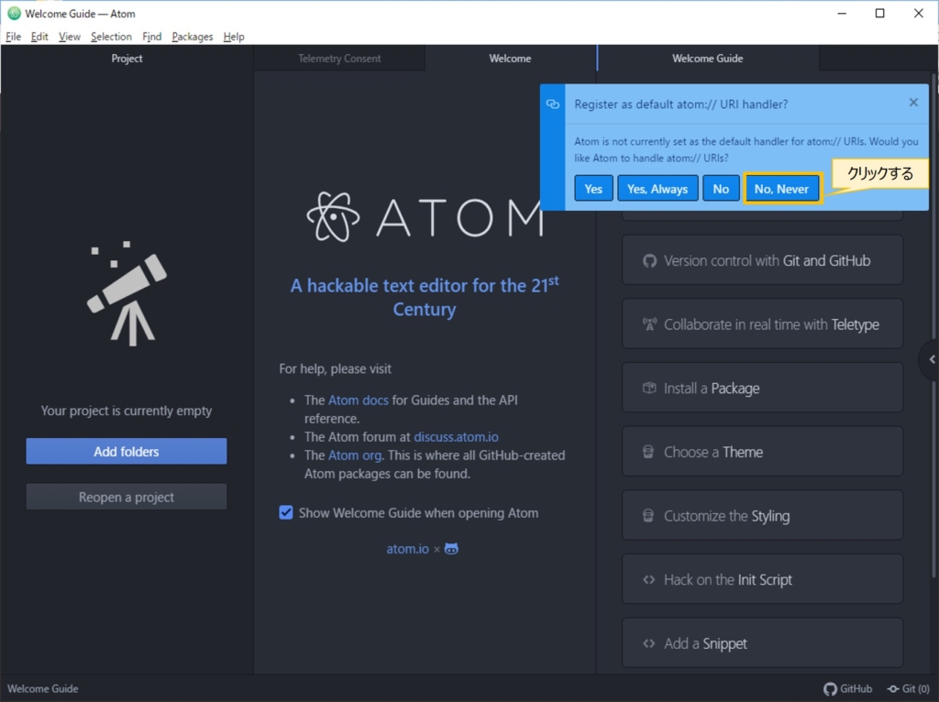
Task: Click the Yes button in URI handler prompt
Action: [593, 189]
